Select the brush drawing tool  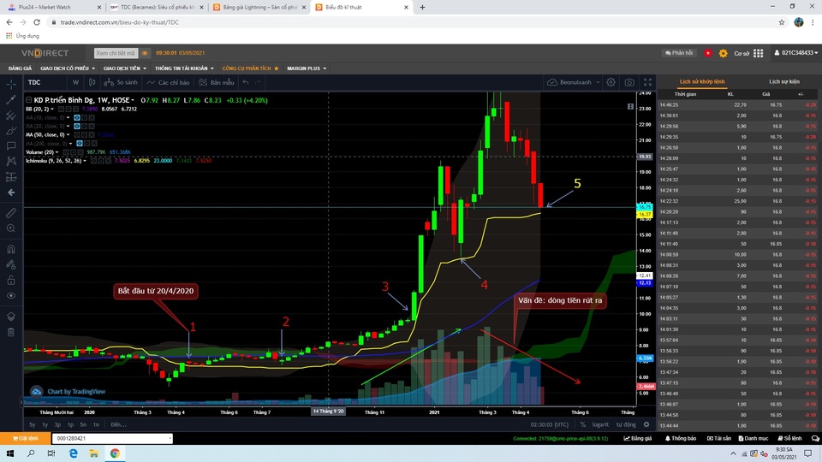pyautogui.click(x=11, y=130)
